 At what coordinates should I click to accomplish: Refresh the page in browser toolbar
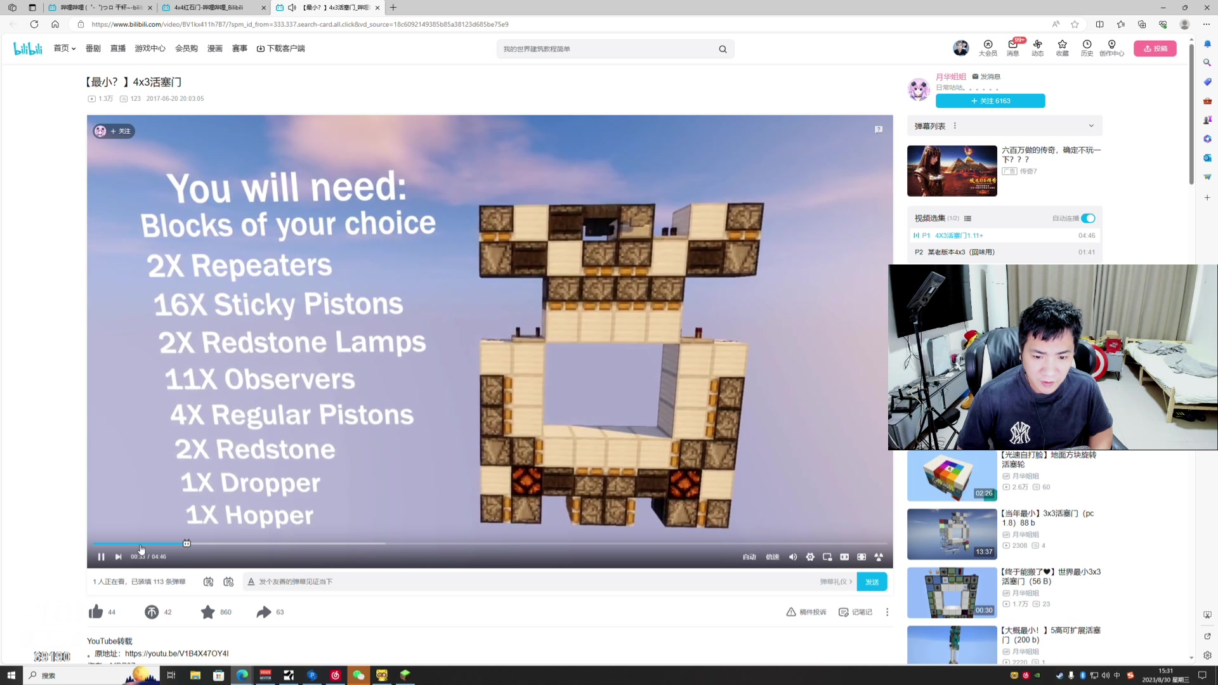pos(34,24)
